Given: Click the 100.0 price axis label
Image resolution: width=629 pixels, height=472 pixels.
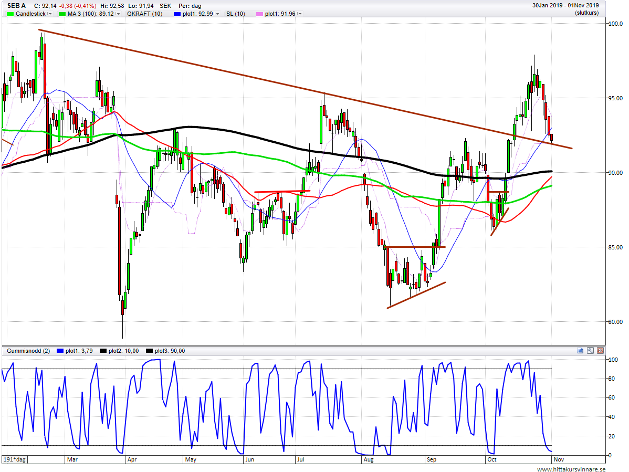Looking at the screenshot, I should click(x=616, y=24).
